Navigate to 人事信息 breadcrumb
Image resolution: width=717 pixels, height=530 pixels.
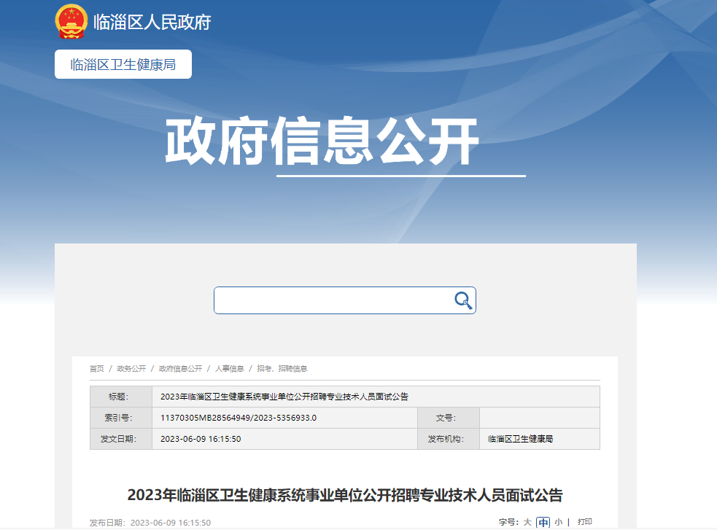tap(229, 369)
